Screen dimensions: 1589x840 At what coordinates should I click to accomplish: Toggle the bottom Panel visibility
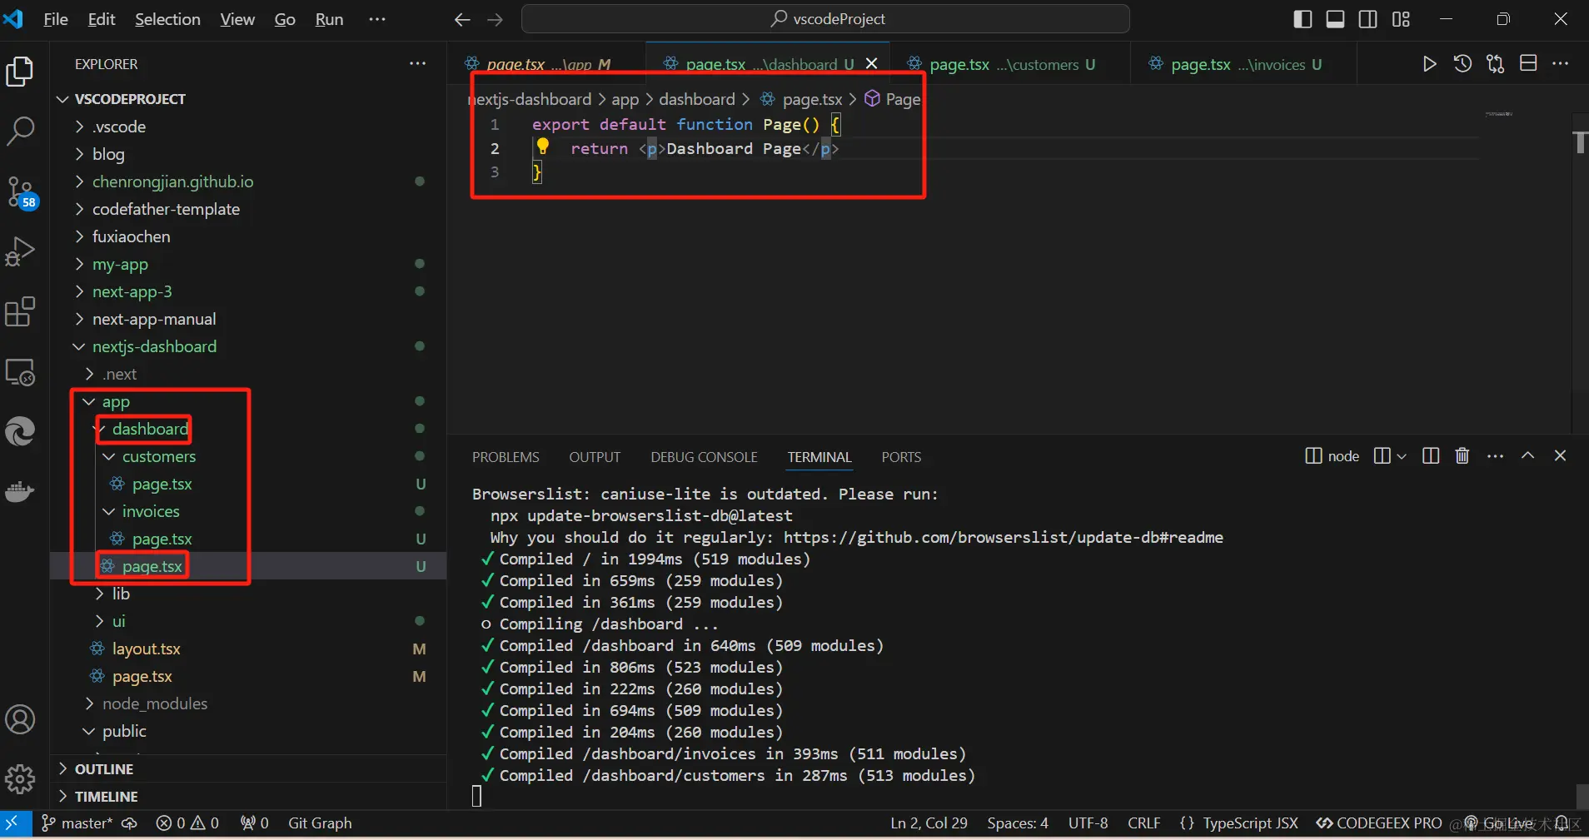coord(1336,19)
